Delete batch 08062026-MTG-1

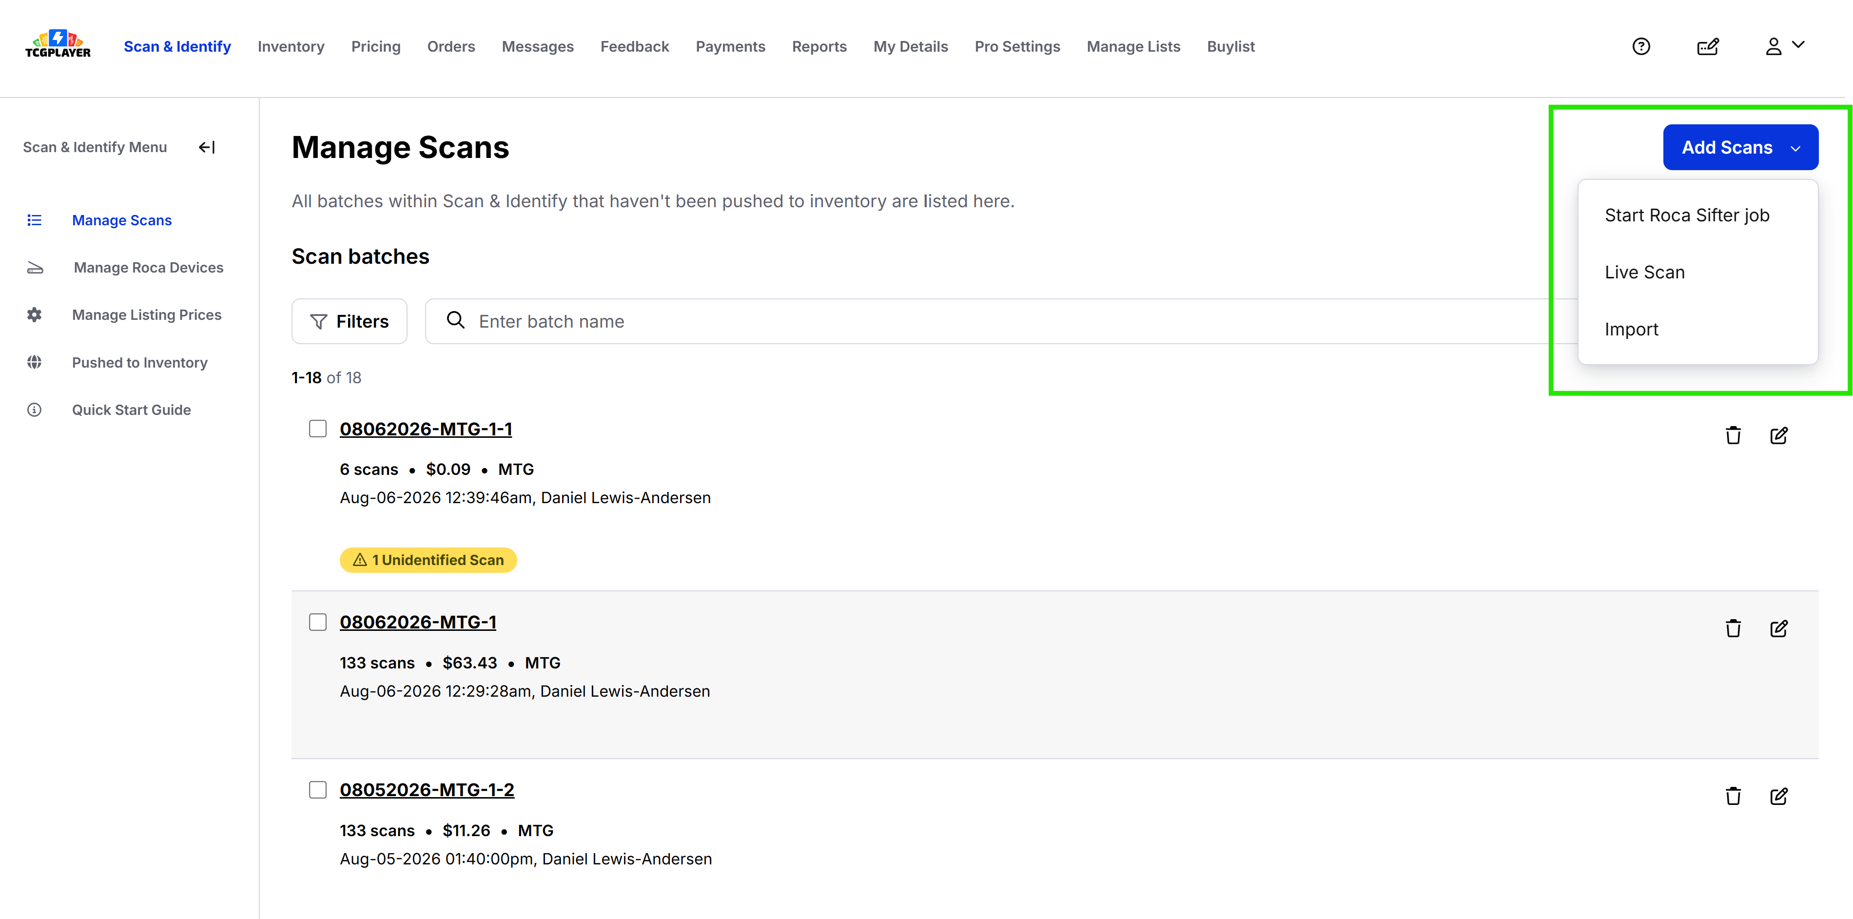1733,628
